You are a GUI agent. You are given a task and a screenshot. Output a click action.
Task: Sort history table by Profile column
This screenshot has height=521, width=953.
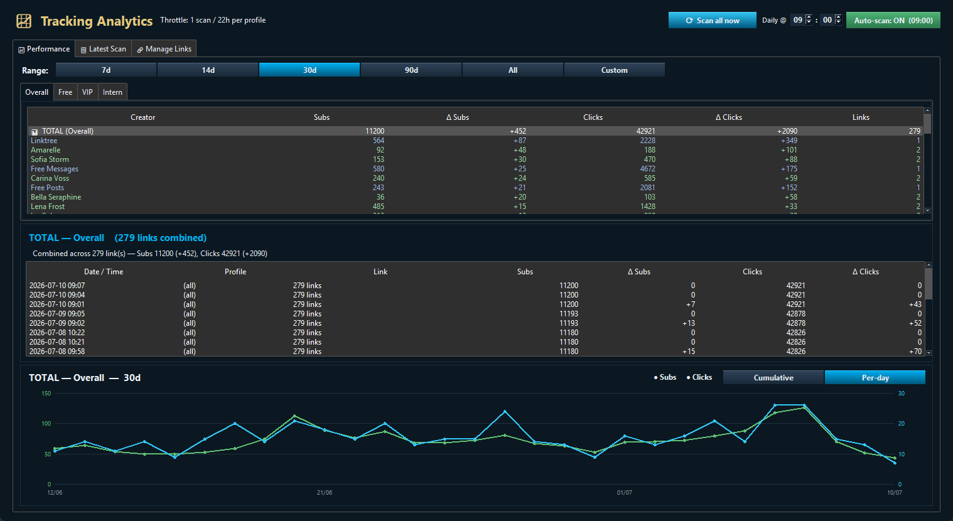click(235, 272)
